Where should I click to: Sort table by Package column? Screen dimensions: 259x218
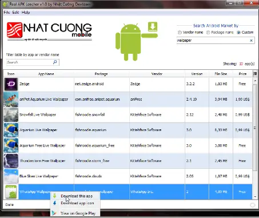coord(101,74)
